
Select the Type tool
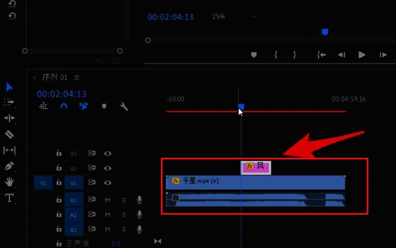9,198
